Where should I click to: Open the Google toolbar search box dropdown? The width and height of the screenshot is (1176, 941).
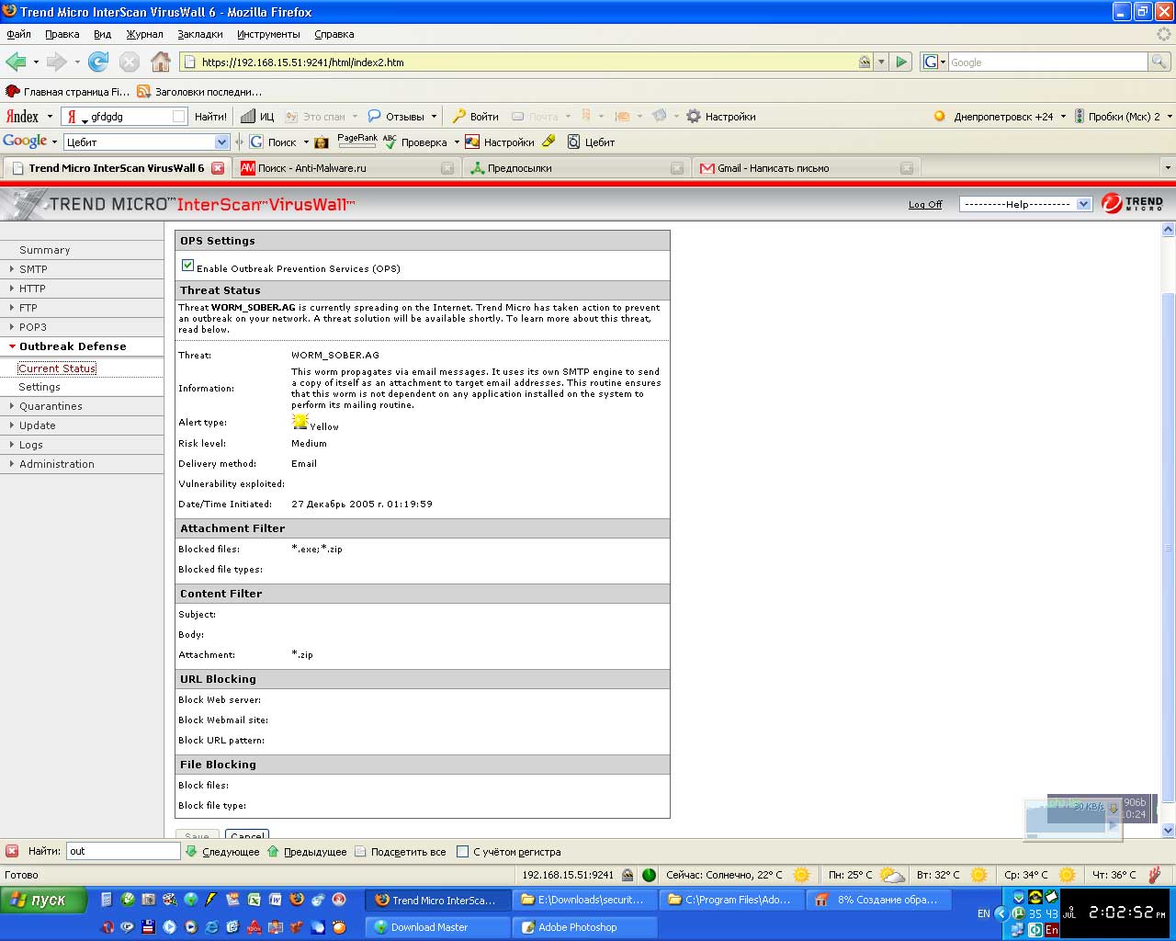[221, 142]
